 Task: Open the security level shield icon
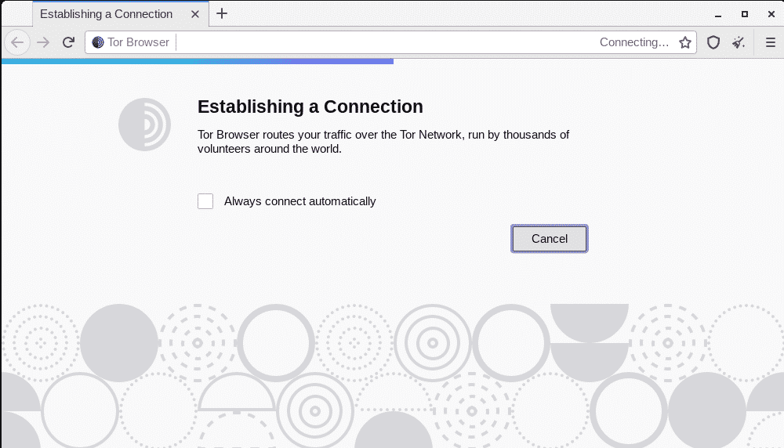click(x=713, y=42)
